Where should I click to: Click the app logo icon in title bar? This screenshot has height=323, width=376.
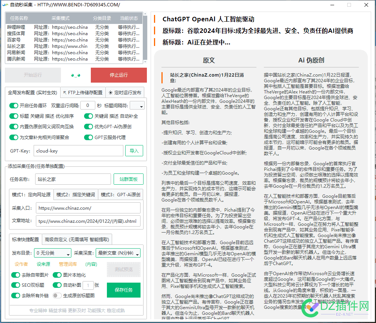(x=5, y=5)
